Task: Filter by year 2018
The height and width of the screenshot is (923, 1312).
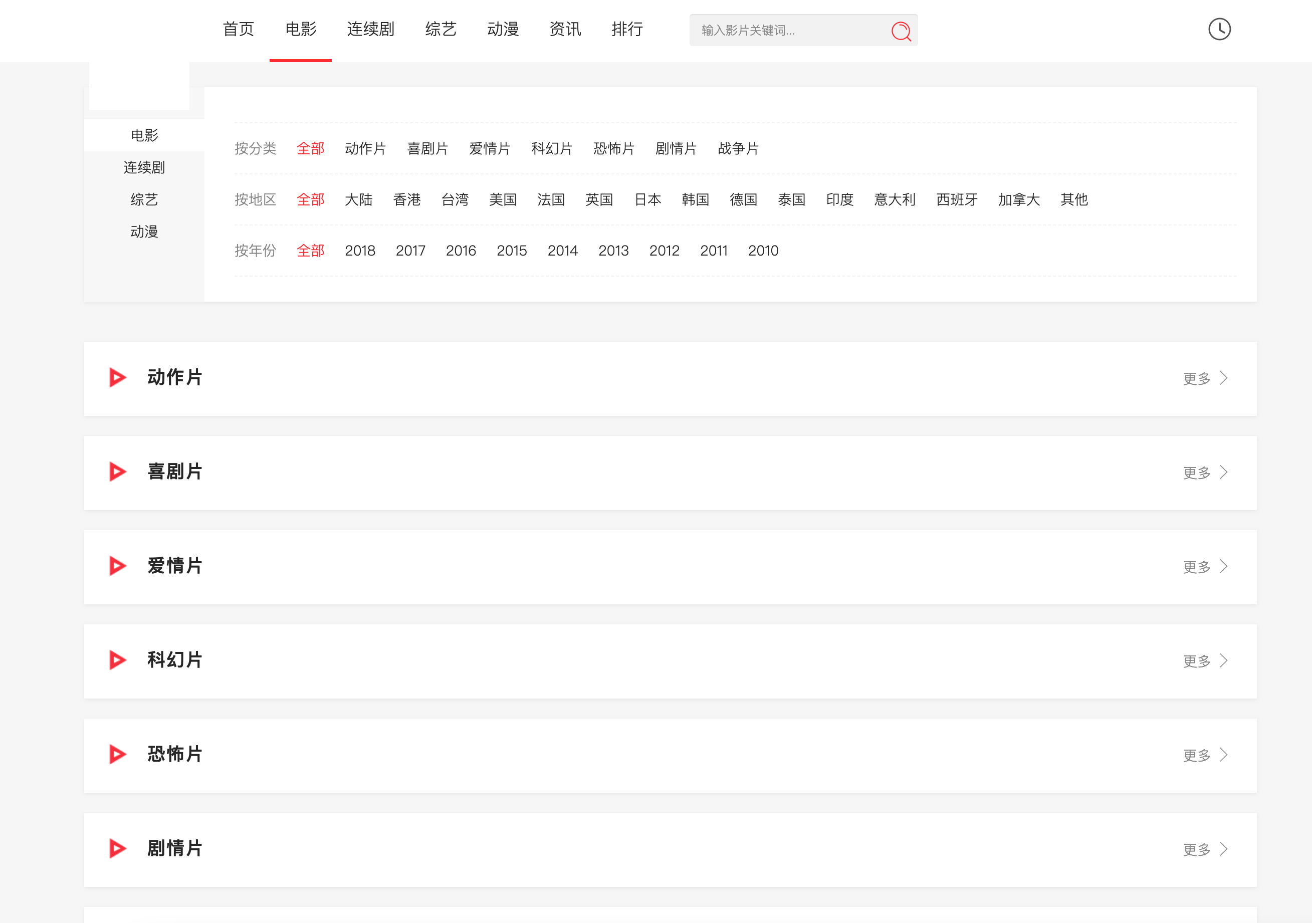Action: tap(360, 251)
